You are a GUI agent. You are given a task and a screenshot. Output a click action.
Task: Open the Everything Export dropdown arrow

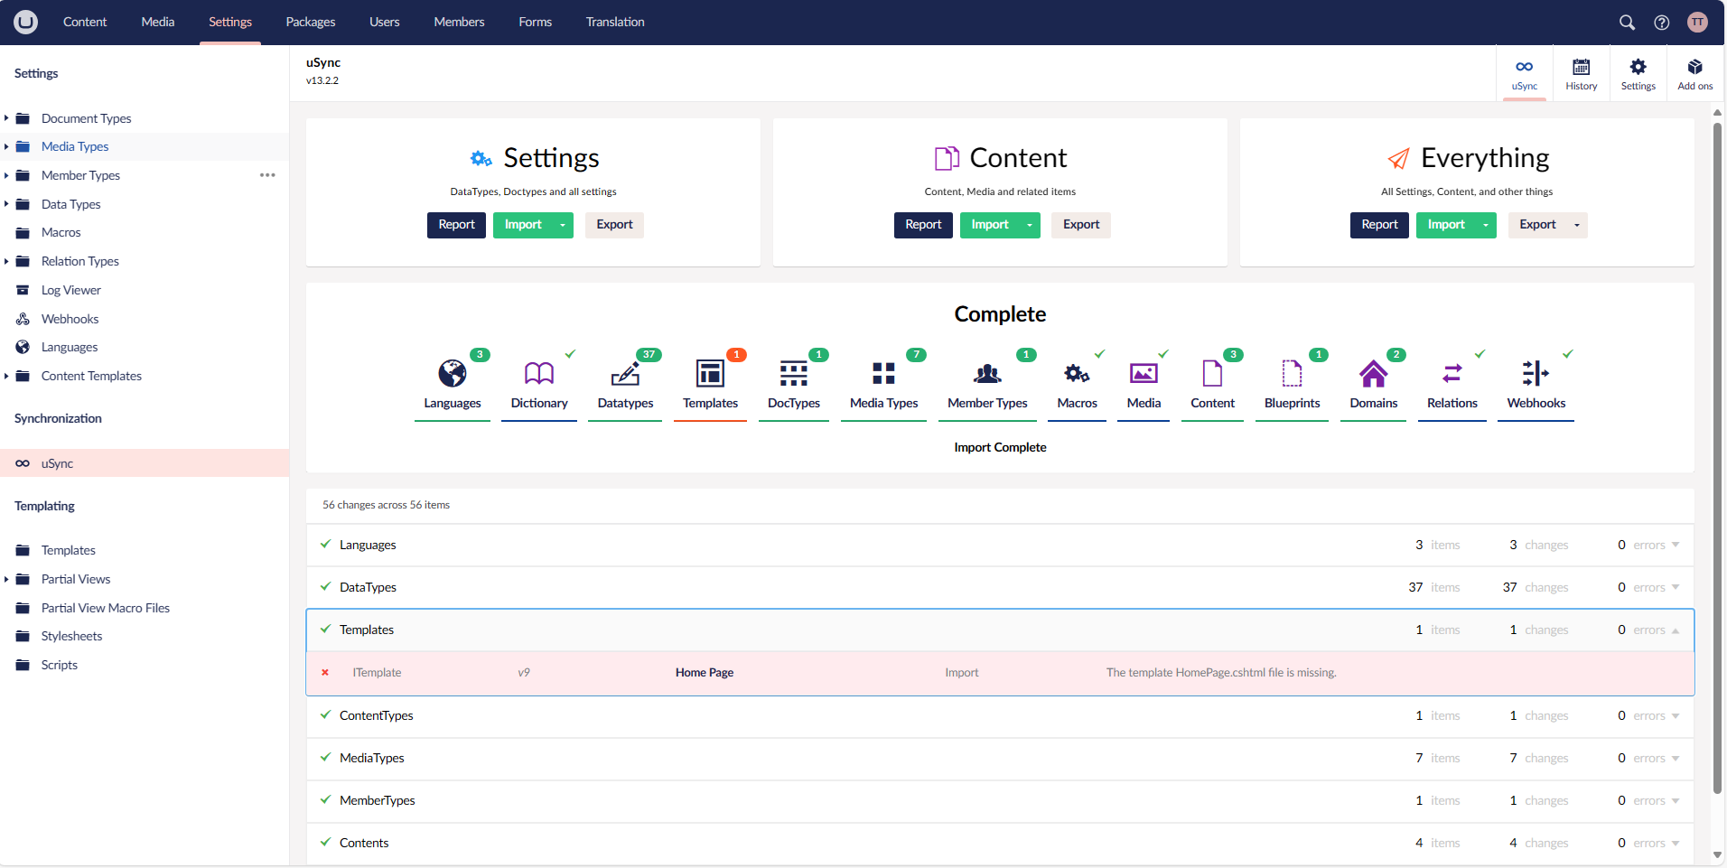pyautogui.click(x=1577, y=225)
